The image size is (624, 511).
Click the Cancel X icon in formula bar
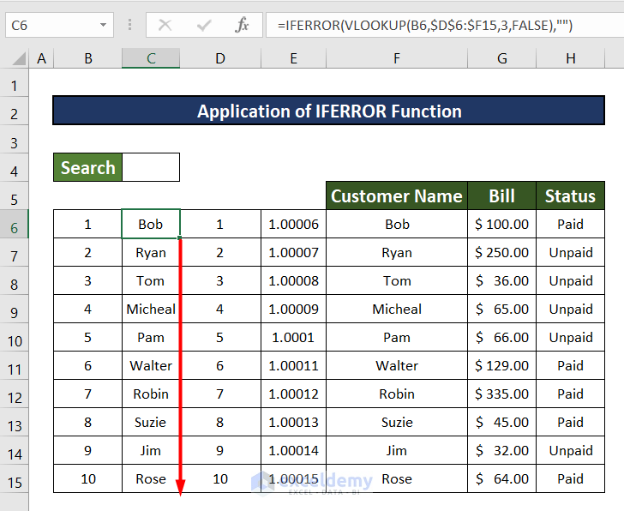(165, 26)
